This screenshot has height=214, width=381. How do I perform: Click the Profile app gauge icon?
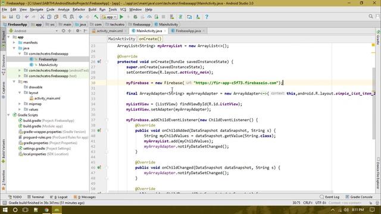coord(149,17)
